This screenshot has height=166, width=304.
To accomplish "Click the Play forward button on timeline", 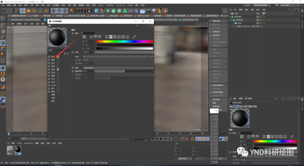I will (x=161, y=139).
